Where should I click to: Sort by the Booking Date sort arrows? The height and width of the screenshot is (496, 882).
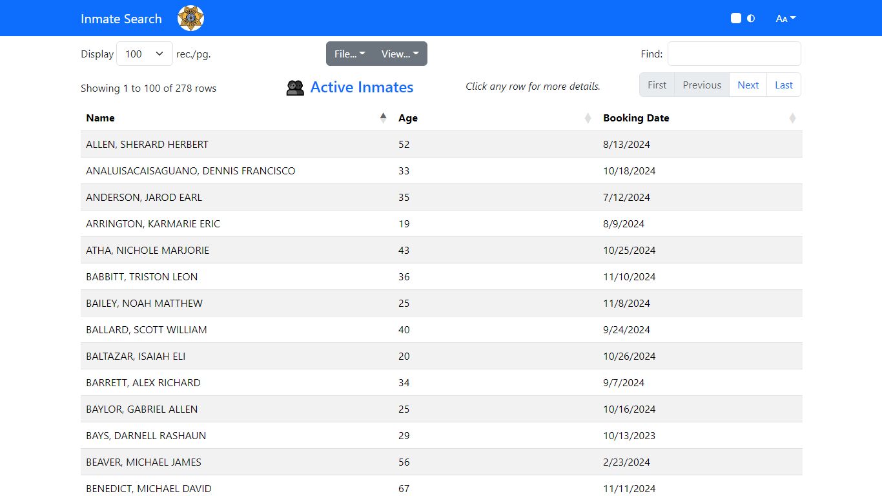(x=792, y=118)
